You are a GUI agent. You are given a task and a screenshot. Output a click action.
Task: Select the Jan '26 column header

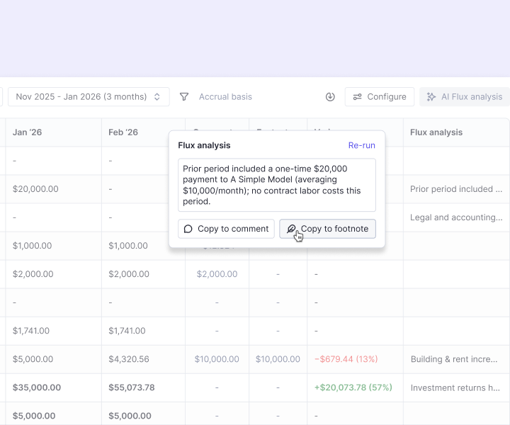54,132
